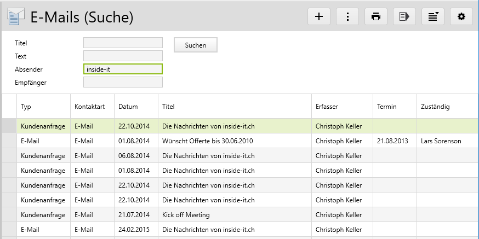This screenshot has width=479, height=239.
Task: Select the Absender field containing inside-it
Action: point(123,69)
